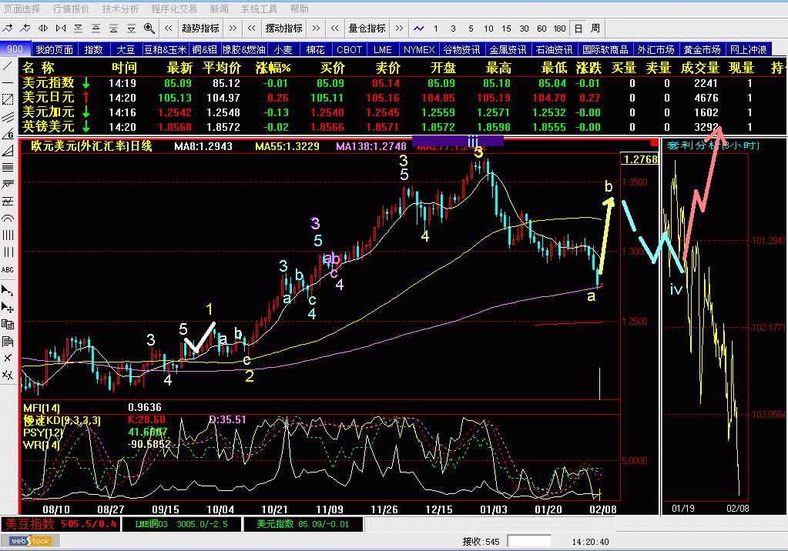Viewport: 788px width, 551px height.
Task: Switch chart to daily (日) period
Action: pyautogui.click(x=578, y=28)
